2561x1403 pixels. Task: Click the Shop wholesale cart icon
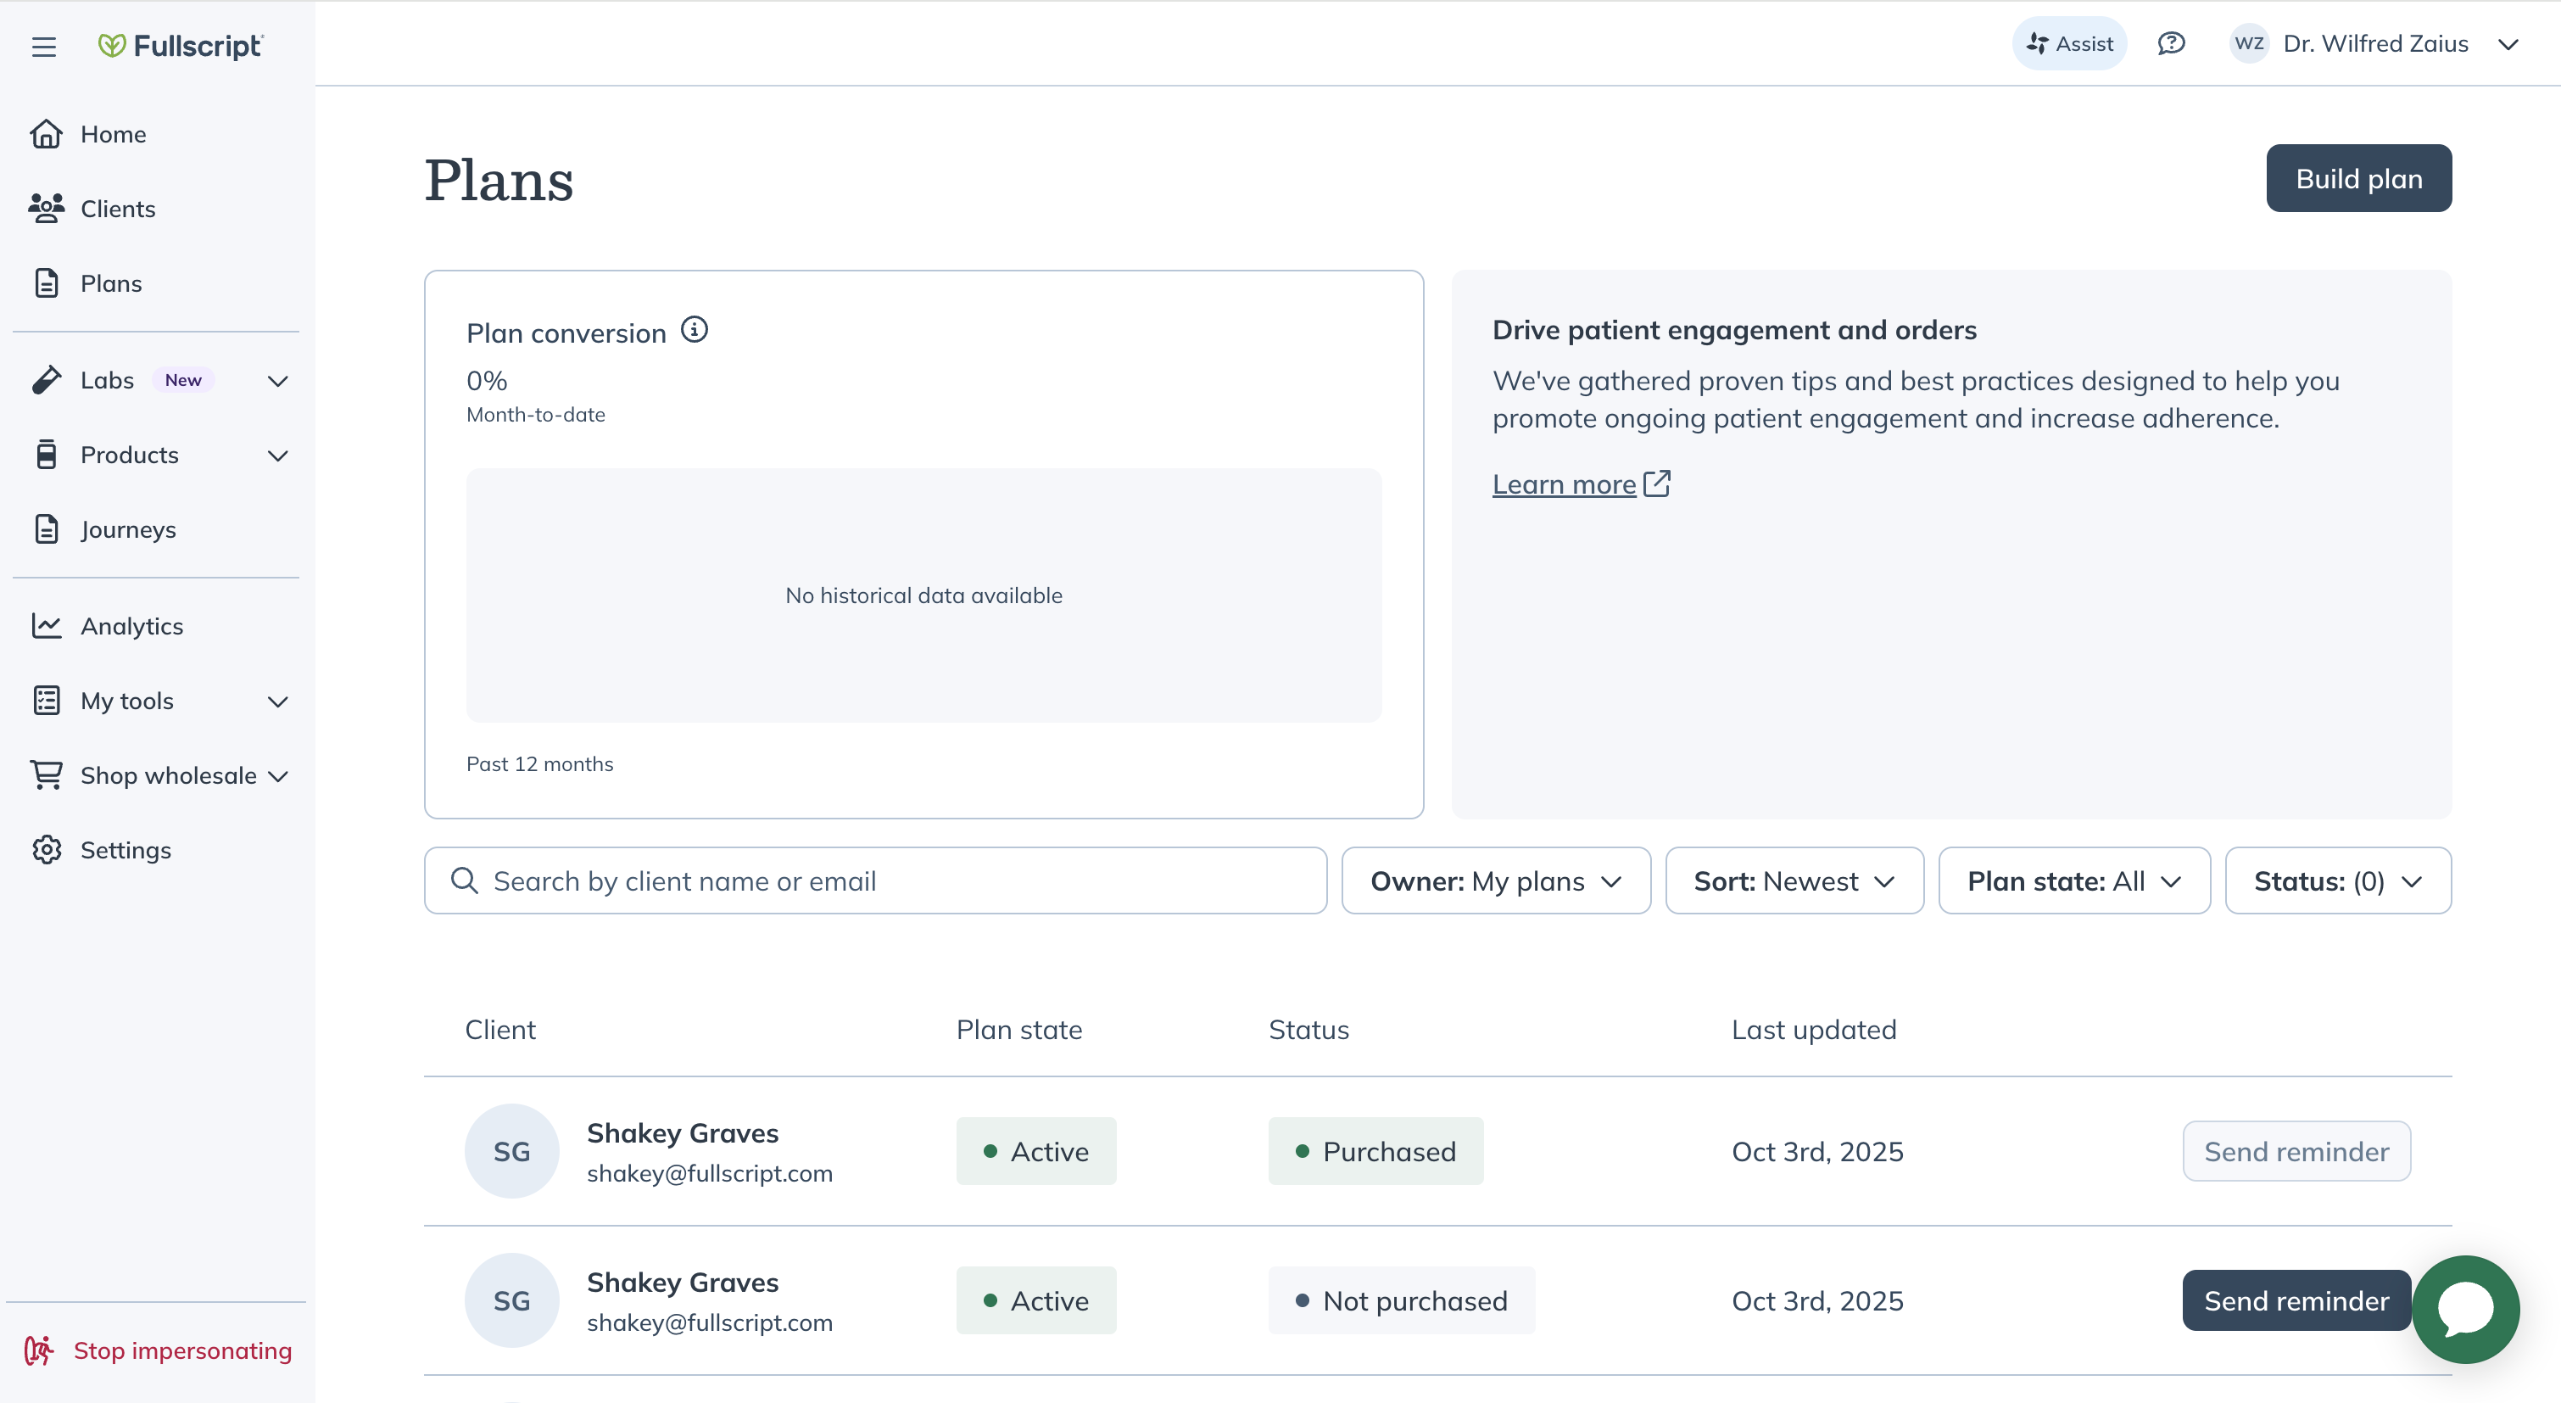(46, 774)
